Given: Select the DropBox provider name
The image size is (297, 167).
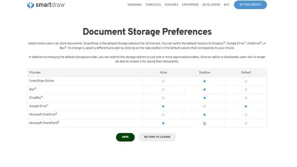Looking at the screenshot, I should [36, 98].
